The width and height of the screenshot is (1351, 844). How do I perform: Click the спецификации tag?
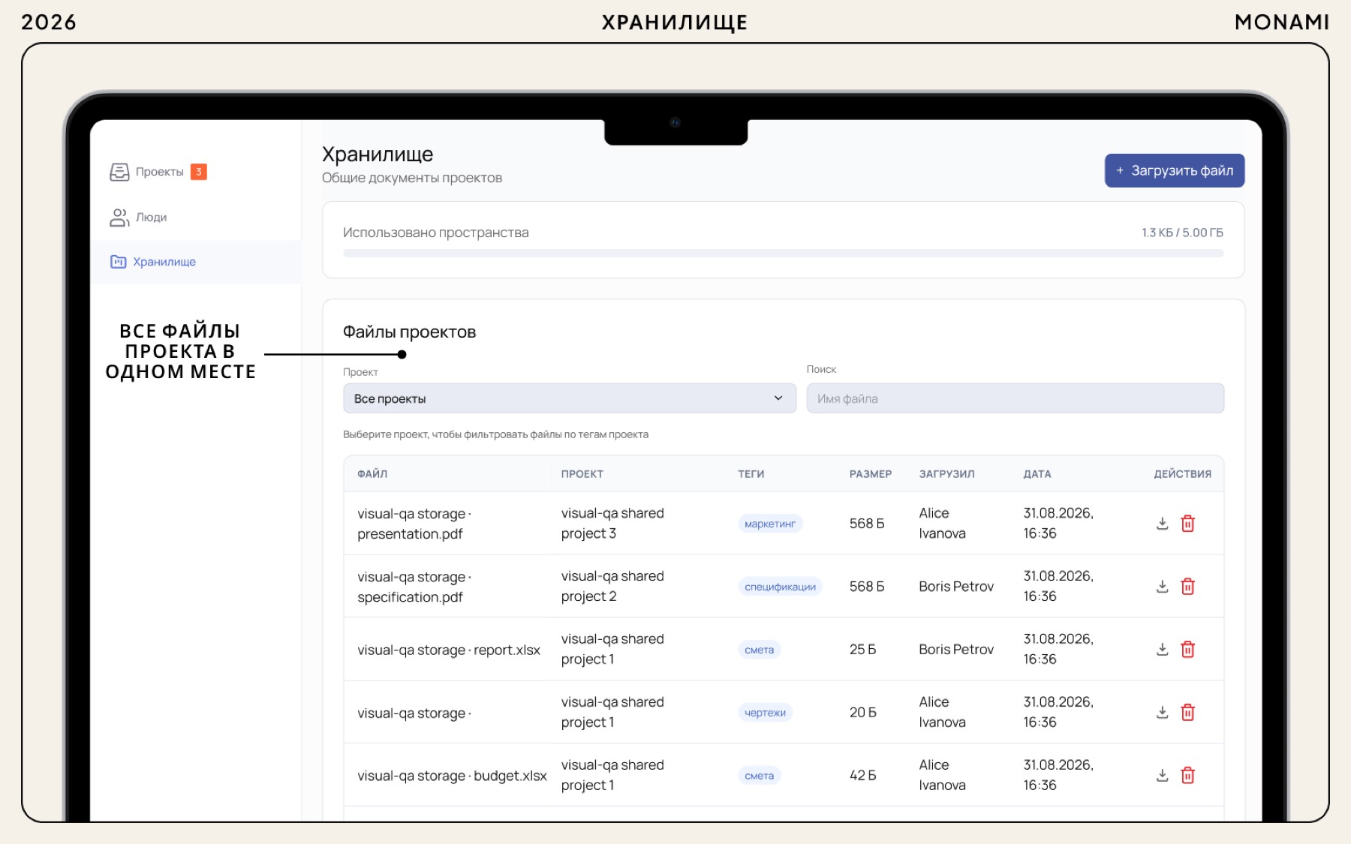(780, 587)
